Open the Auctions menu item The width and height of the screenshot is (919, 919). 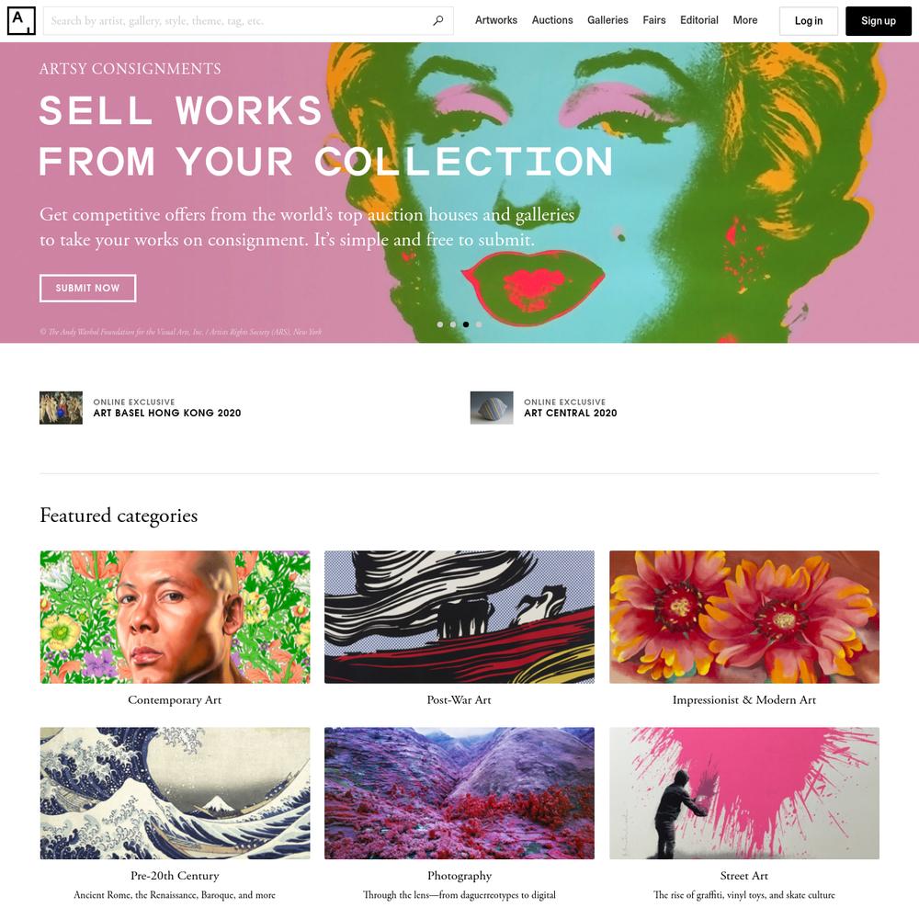click(x=552, y=20)
